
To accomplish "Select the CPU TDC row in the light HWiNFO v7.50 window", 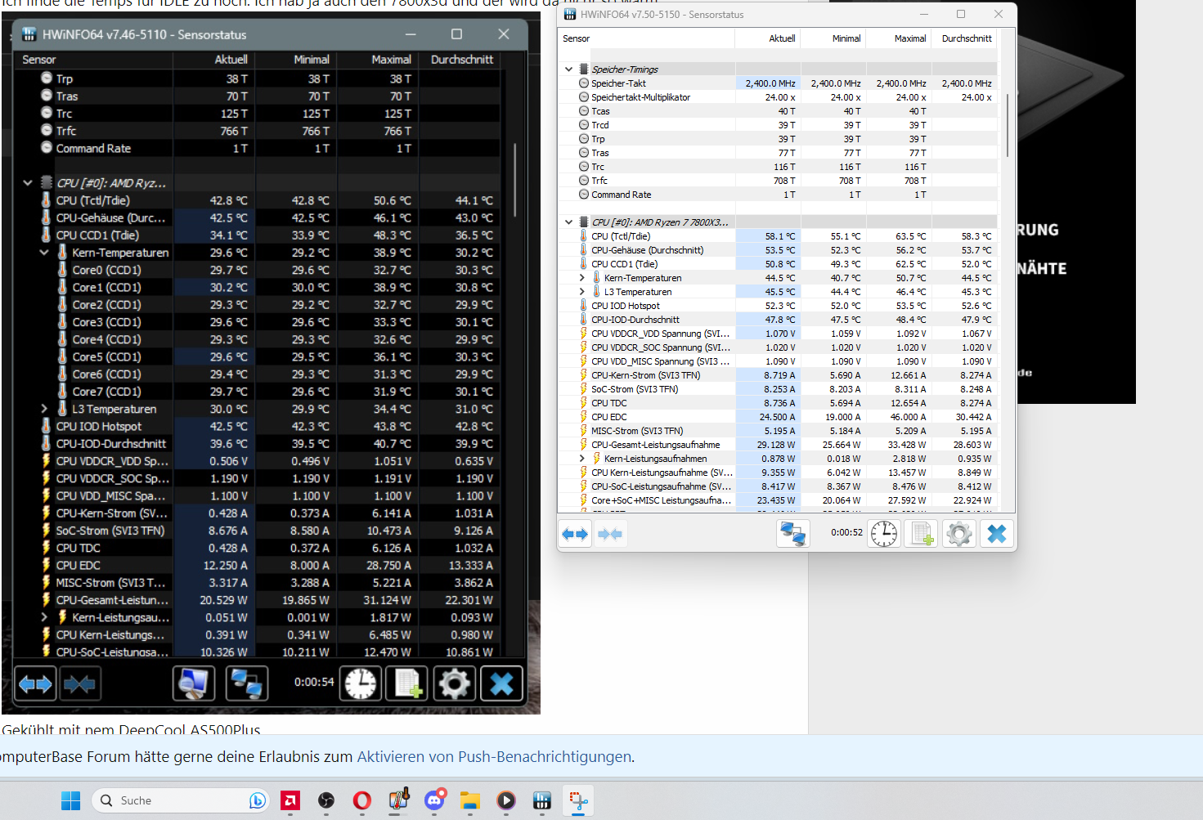I will (779, 403).
